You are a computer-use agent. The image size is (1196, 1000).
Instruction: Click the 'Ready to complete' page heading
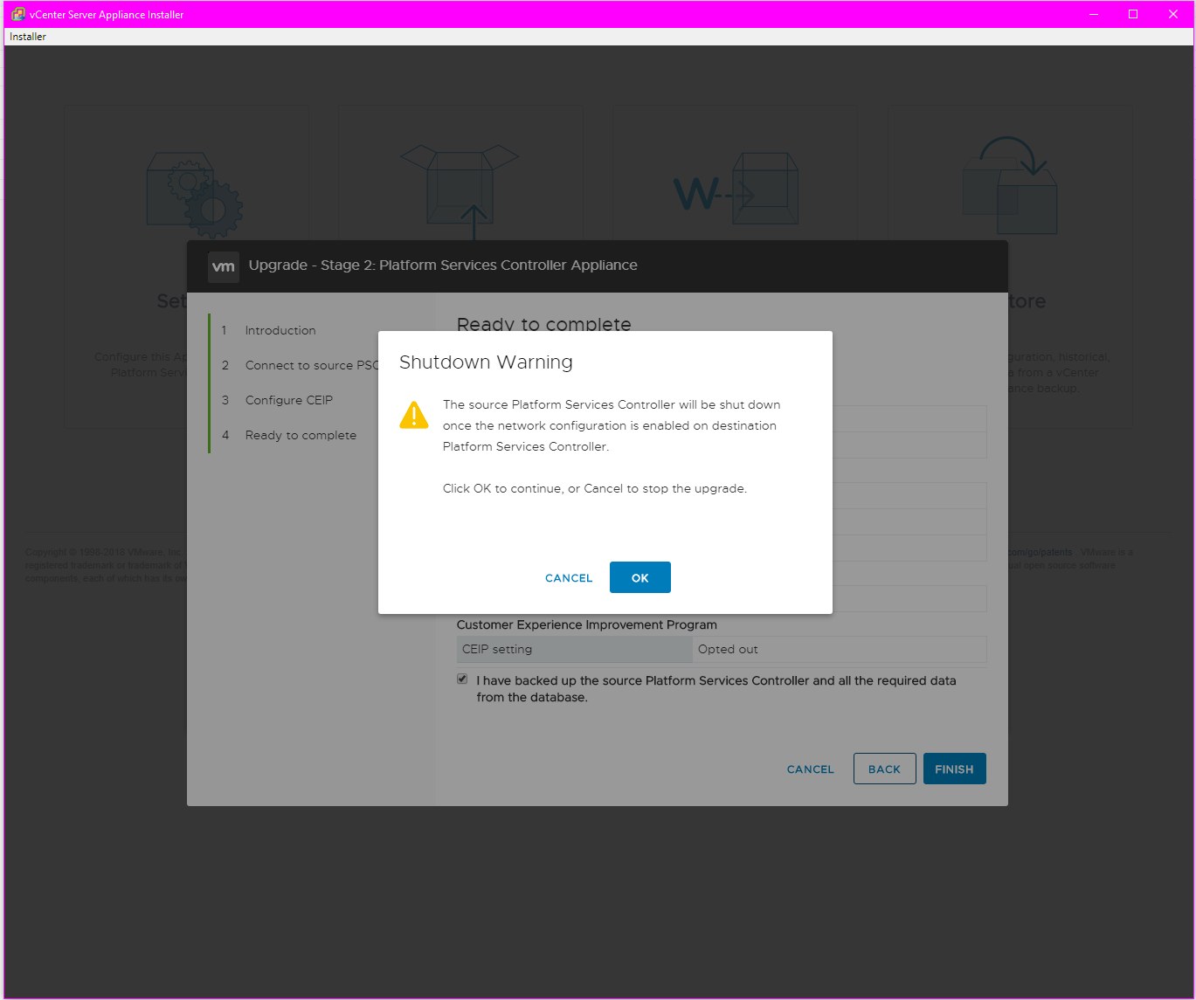coord(543,323)
